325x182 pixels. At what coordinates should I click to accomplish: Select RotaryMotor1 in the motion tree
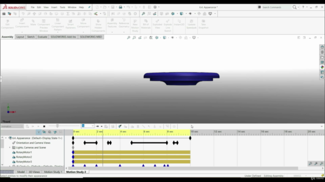(24, 152)
